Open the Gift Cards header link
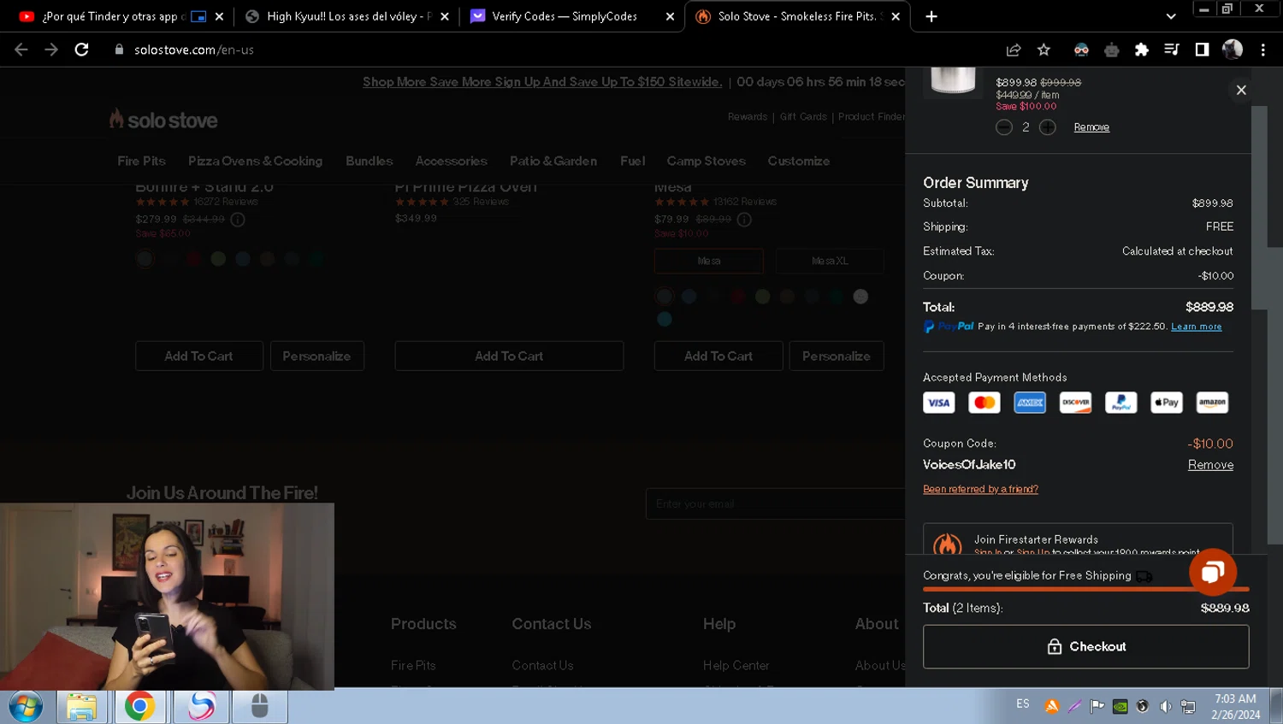The height and width of the screenshot is (724, 1283). point(803,116)
